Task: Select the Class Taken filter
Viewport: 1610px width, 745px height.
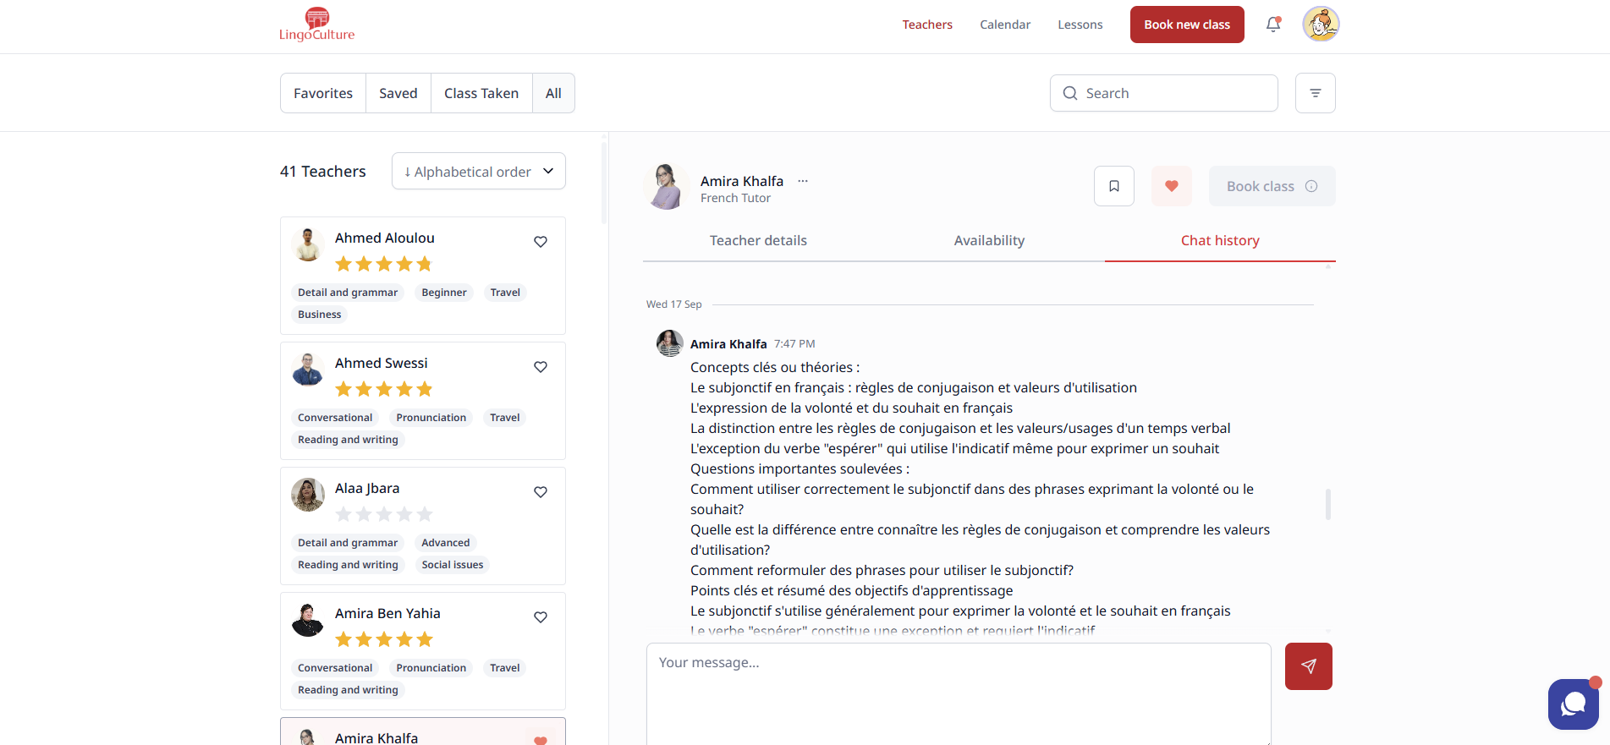Action: pos(481,93)
